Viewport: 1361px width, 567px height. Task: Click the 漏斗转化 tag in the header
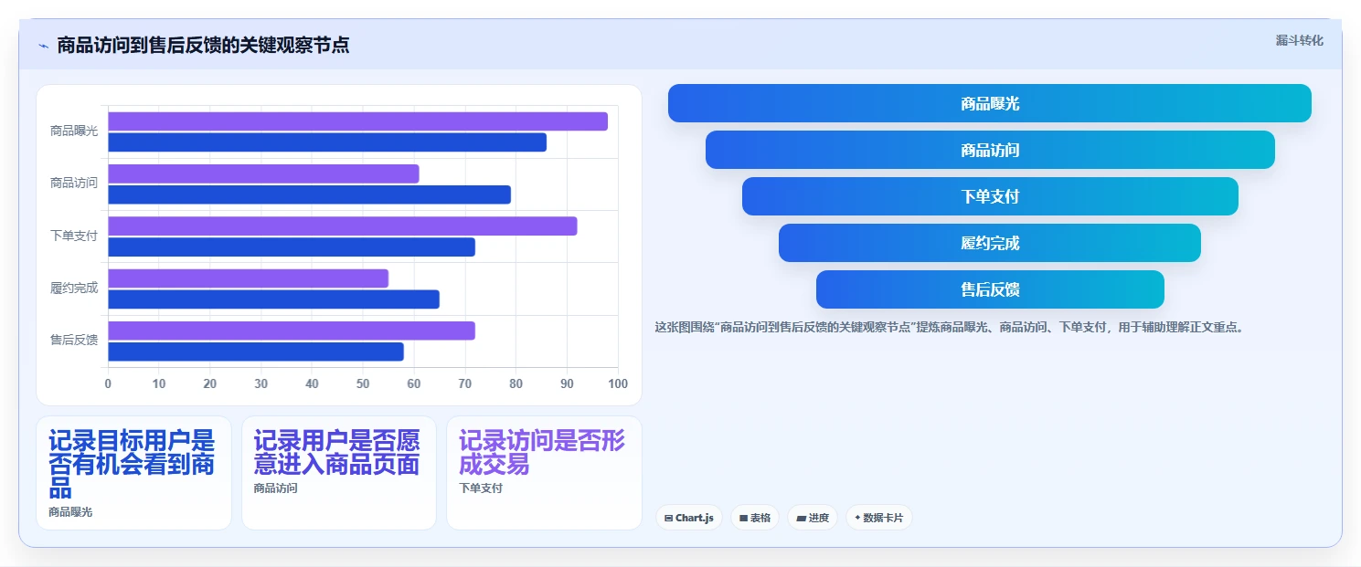tap(1299, 40)
